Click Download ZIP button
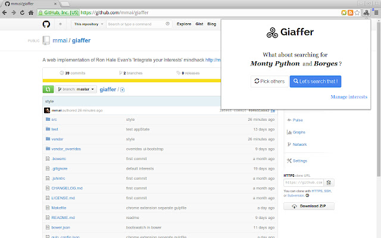The image size is (381, 238). pos(309,206)
